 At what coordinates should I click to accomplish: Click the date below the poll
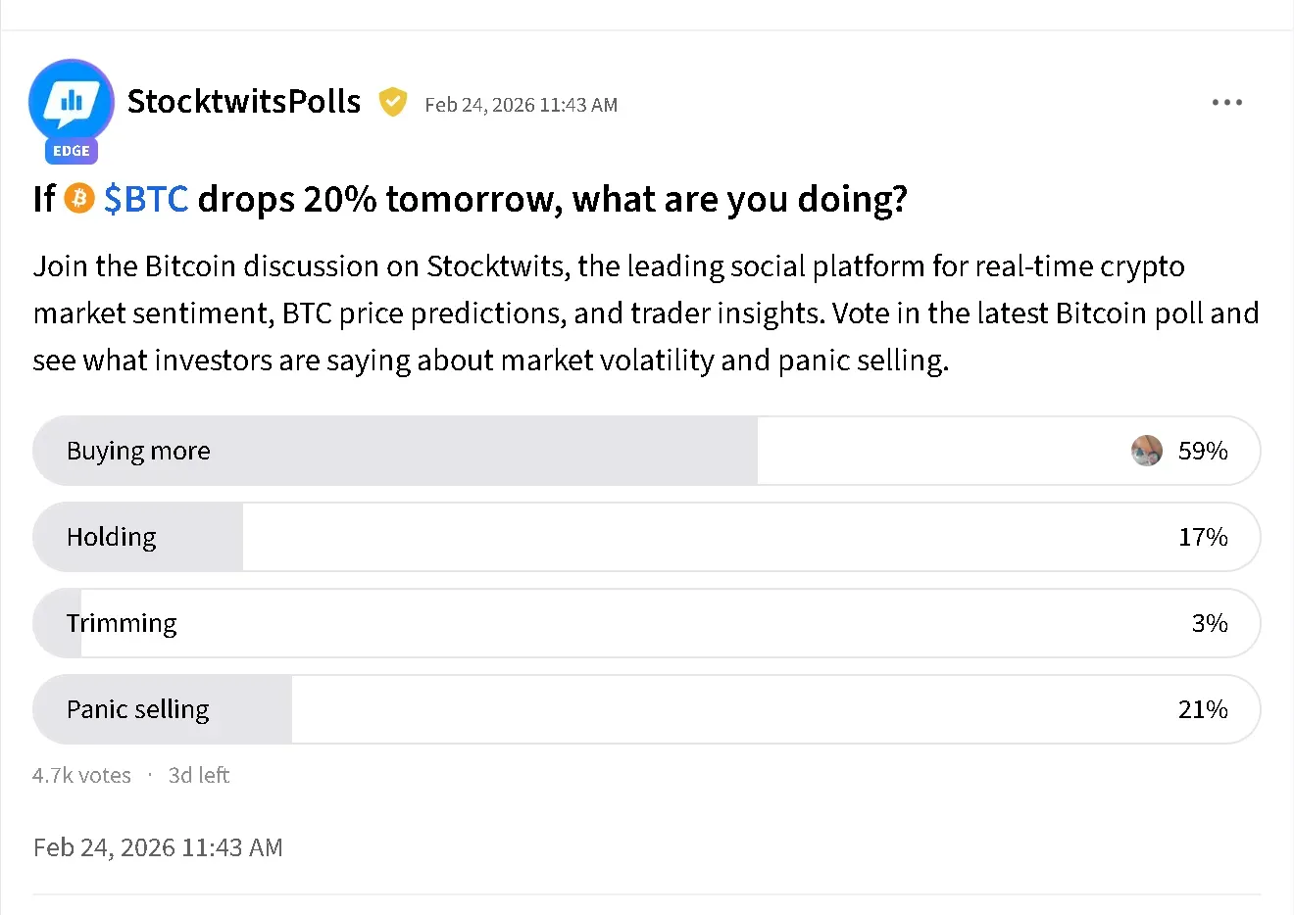(x=158, y=847)
